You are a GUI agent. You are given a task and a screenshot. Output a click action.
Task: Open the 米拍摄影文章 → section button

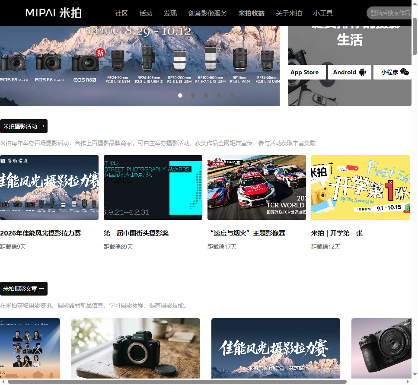(x=24, y=289)
